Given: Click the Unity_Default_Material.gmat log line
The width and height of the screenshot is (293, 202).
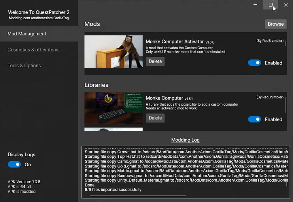Looking at the screenshot, I should (x=186, y=180).
